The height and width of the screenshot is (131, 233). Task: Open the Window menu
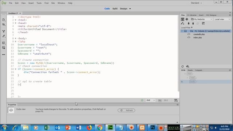(x=61, y=3)
